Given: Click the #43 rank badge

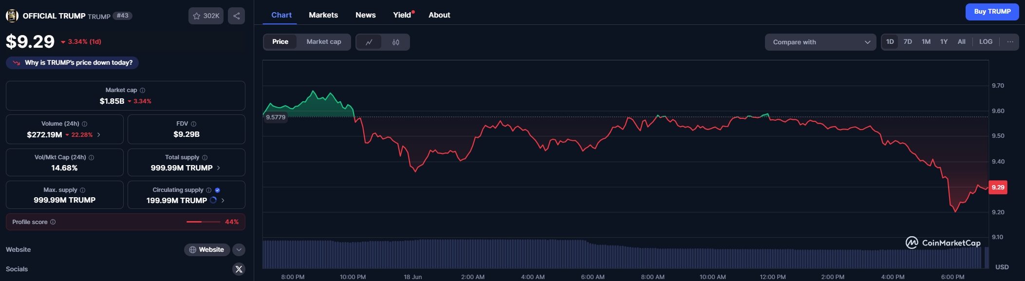Looking at the screenshot, I should point(123,16).
